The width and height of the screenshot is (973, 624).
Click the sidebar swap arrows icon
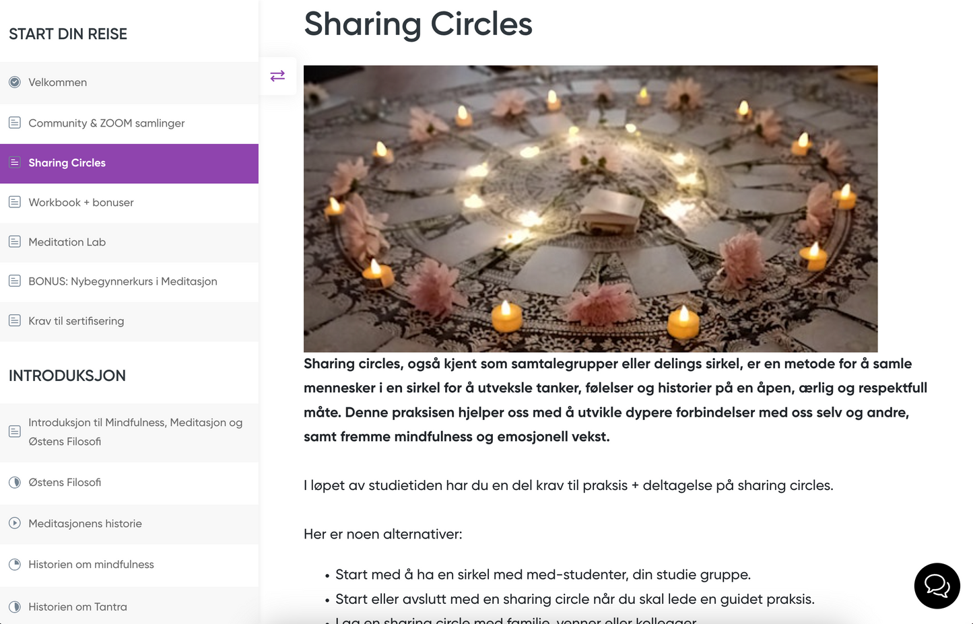(x=277, y=76)
